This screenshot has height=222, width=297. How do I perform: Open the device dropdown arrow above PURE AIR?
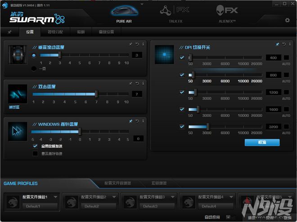click(142, 4)
